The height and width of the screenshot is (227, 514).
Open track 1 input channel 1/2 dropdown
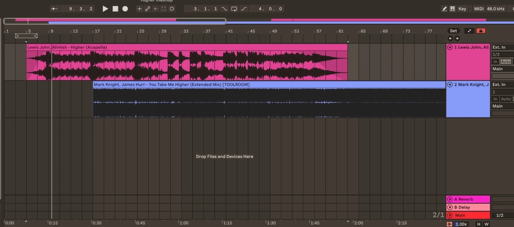tap(503, 55)
